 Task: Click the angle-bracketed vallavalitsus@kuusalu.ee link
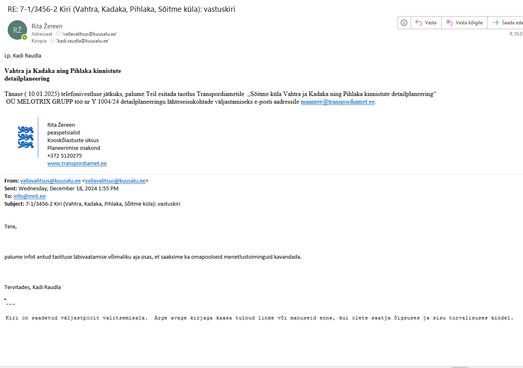(115, 181)
